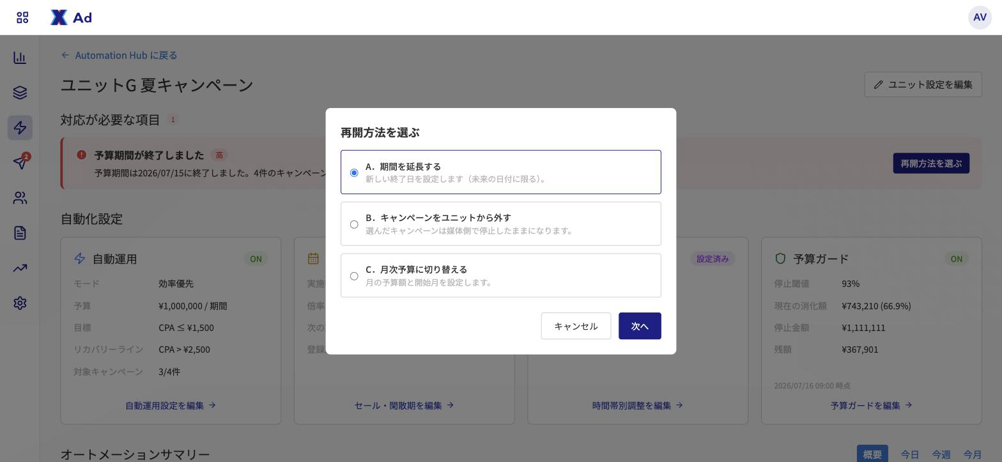Open the paper plane sidebar icon with badge
Screen dimensions: 1002x462
click(20, 162)
